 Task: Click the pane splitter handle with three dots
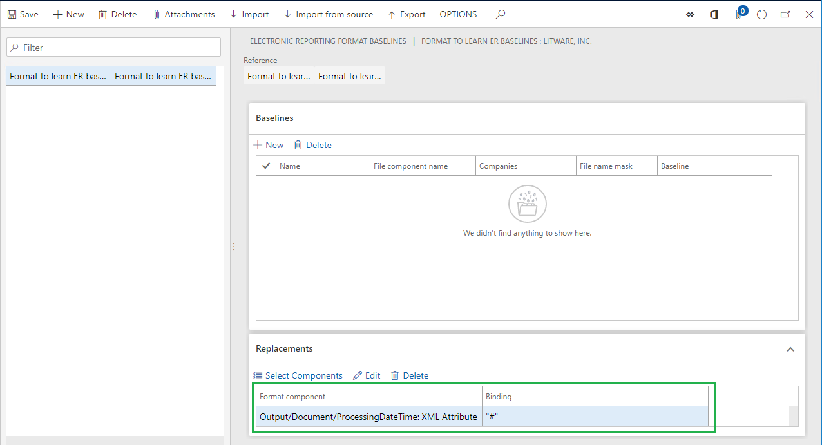coord(233,247)
